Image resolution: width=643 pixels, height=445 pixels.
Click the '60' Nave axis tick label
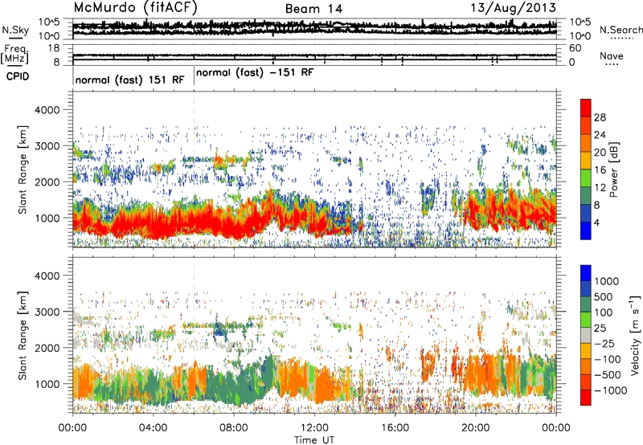(575, 48)
